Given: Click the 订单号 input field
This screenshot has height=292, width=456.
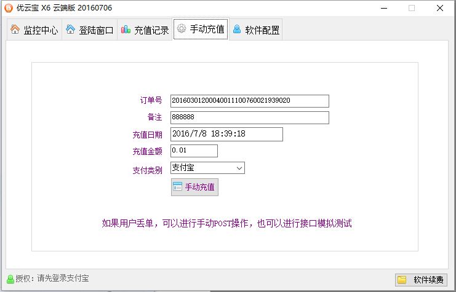Looking at the screenshot, I should pos(249,101).
